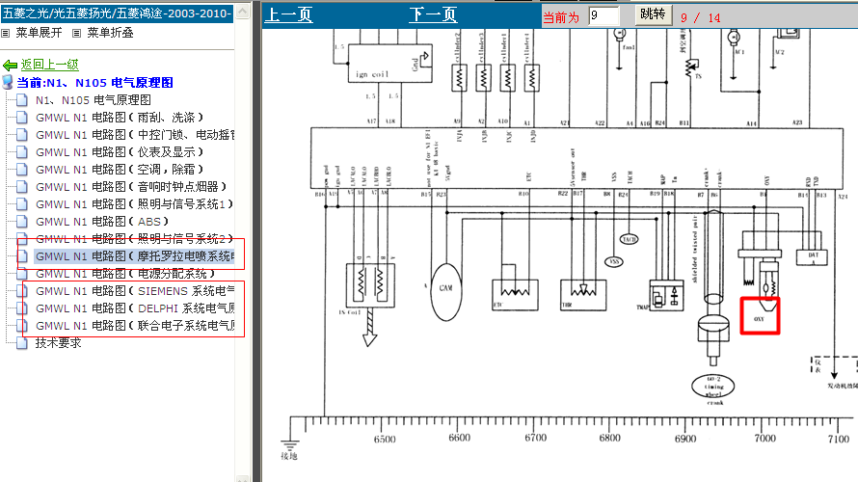Open 电路图（ABS）item
858x482 pixels.
tap(102, 222)
